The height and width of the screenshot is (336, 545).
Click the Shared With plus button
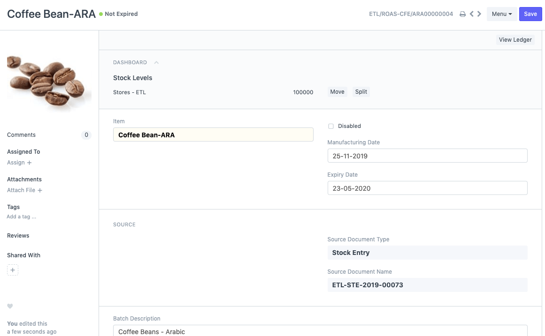coord(13,270)
